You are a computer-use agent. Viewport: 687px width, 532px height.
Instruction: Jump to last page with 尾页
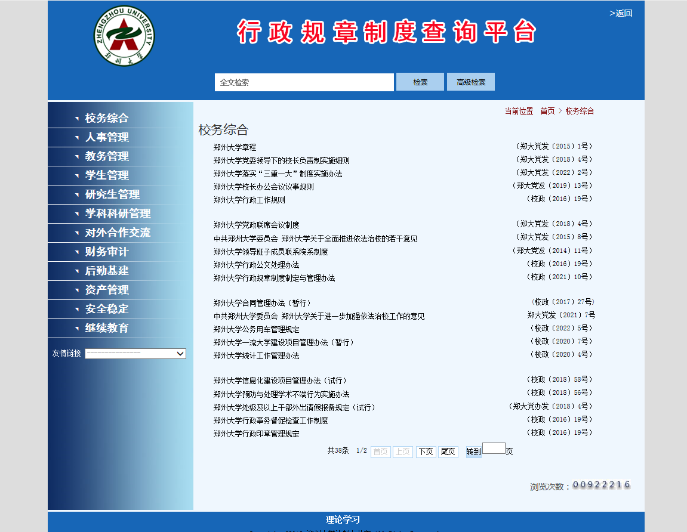pyautogui.click(x=448, y=452)
